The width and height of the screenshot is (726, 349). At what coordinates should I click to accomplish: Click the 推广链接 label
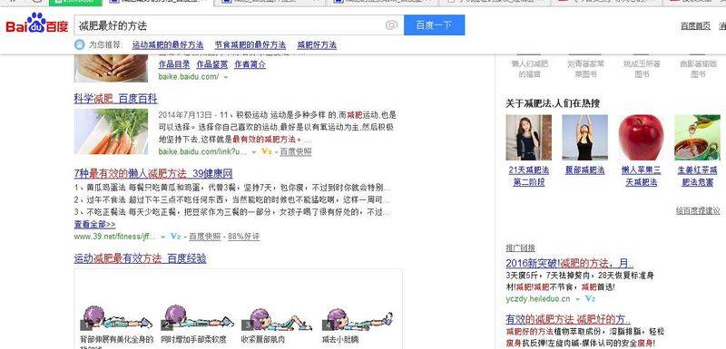520,247
